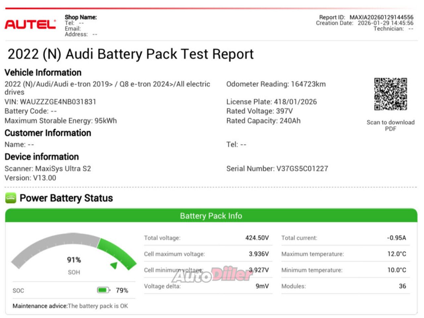
Task: Click the Total current value -0.95A
Action: pos(396,238)
